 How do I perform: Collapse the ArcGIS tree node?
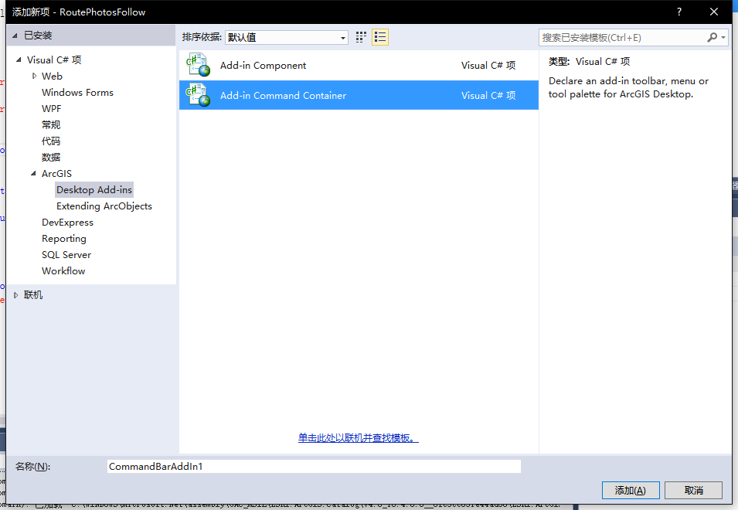point(33,174)
